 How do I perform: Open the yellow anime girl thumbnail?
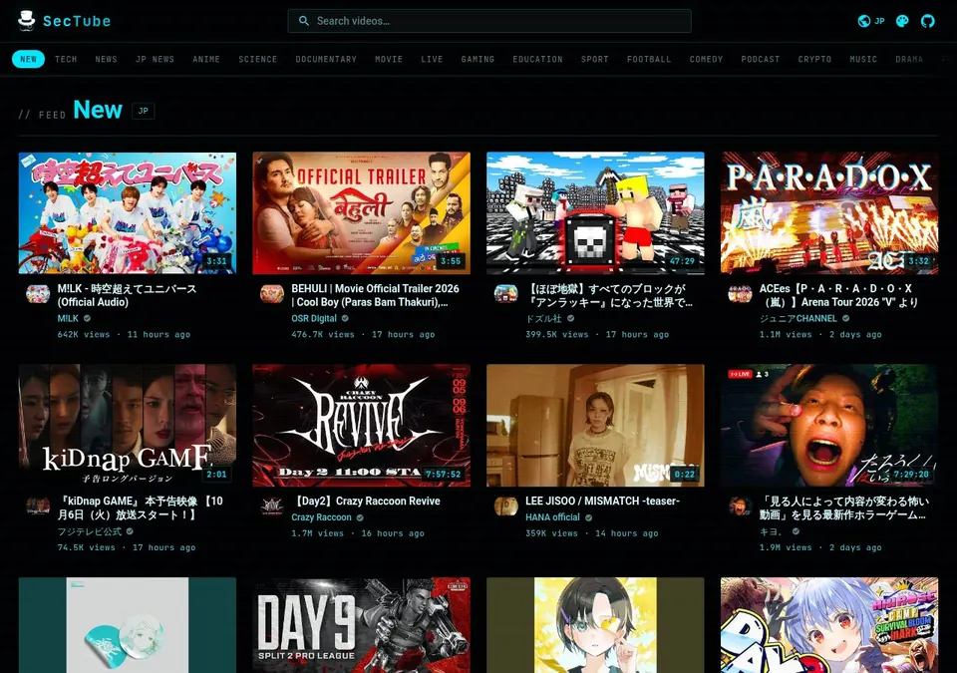tap(595, 625)
